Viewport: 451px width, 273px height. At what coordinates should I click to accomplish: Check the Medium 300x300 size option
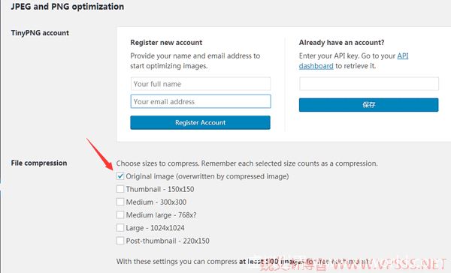[120, 202]
